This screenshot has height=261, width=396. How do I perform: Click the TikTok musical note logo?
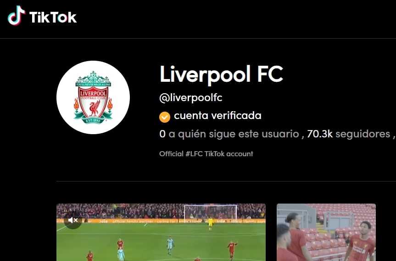click(x=17, y=16)
